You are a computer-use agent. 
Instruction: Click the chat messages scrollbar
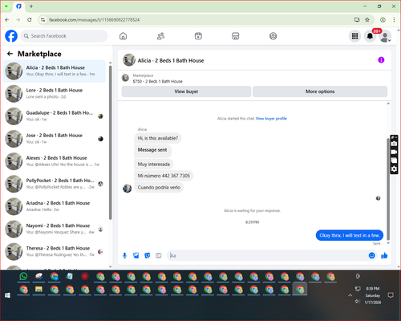388,189
